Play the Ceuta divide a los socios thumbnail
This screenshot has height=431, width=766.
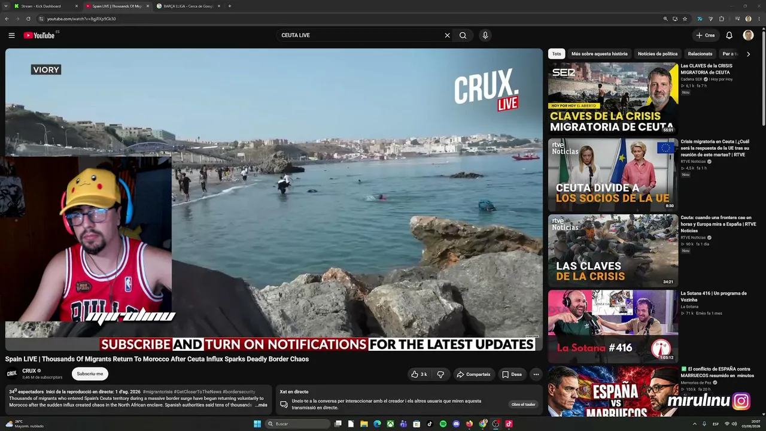613,174
